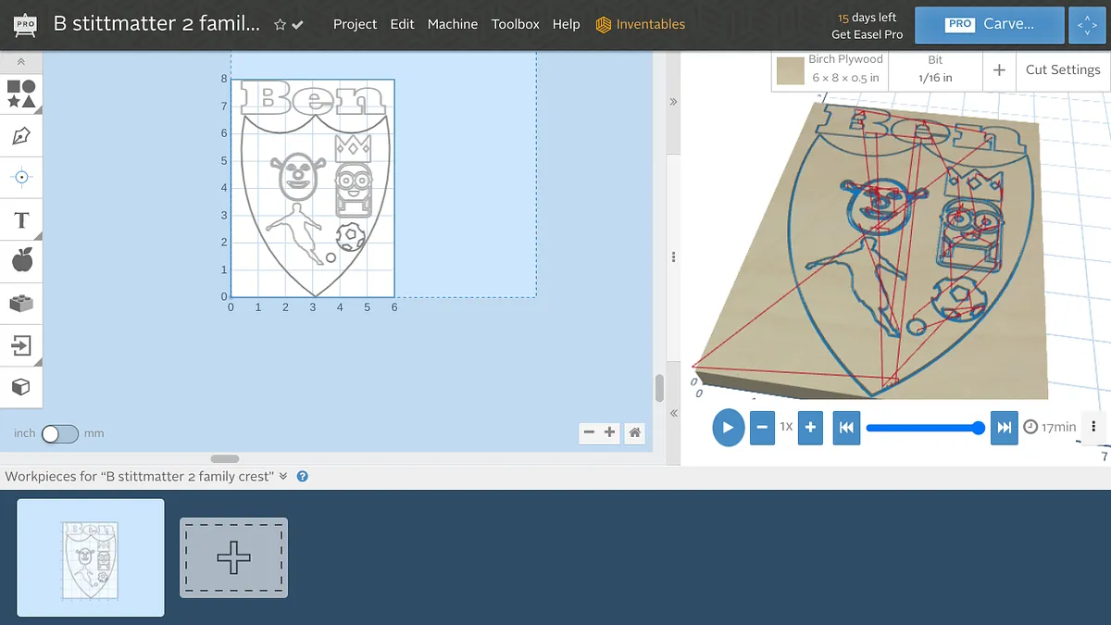Open the Machine menu
Image resolution: width=1111 pixels, height=625 pixels.
coord(452,24)
